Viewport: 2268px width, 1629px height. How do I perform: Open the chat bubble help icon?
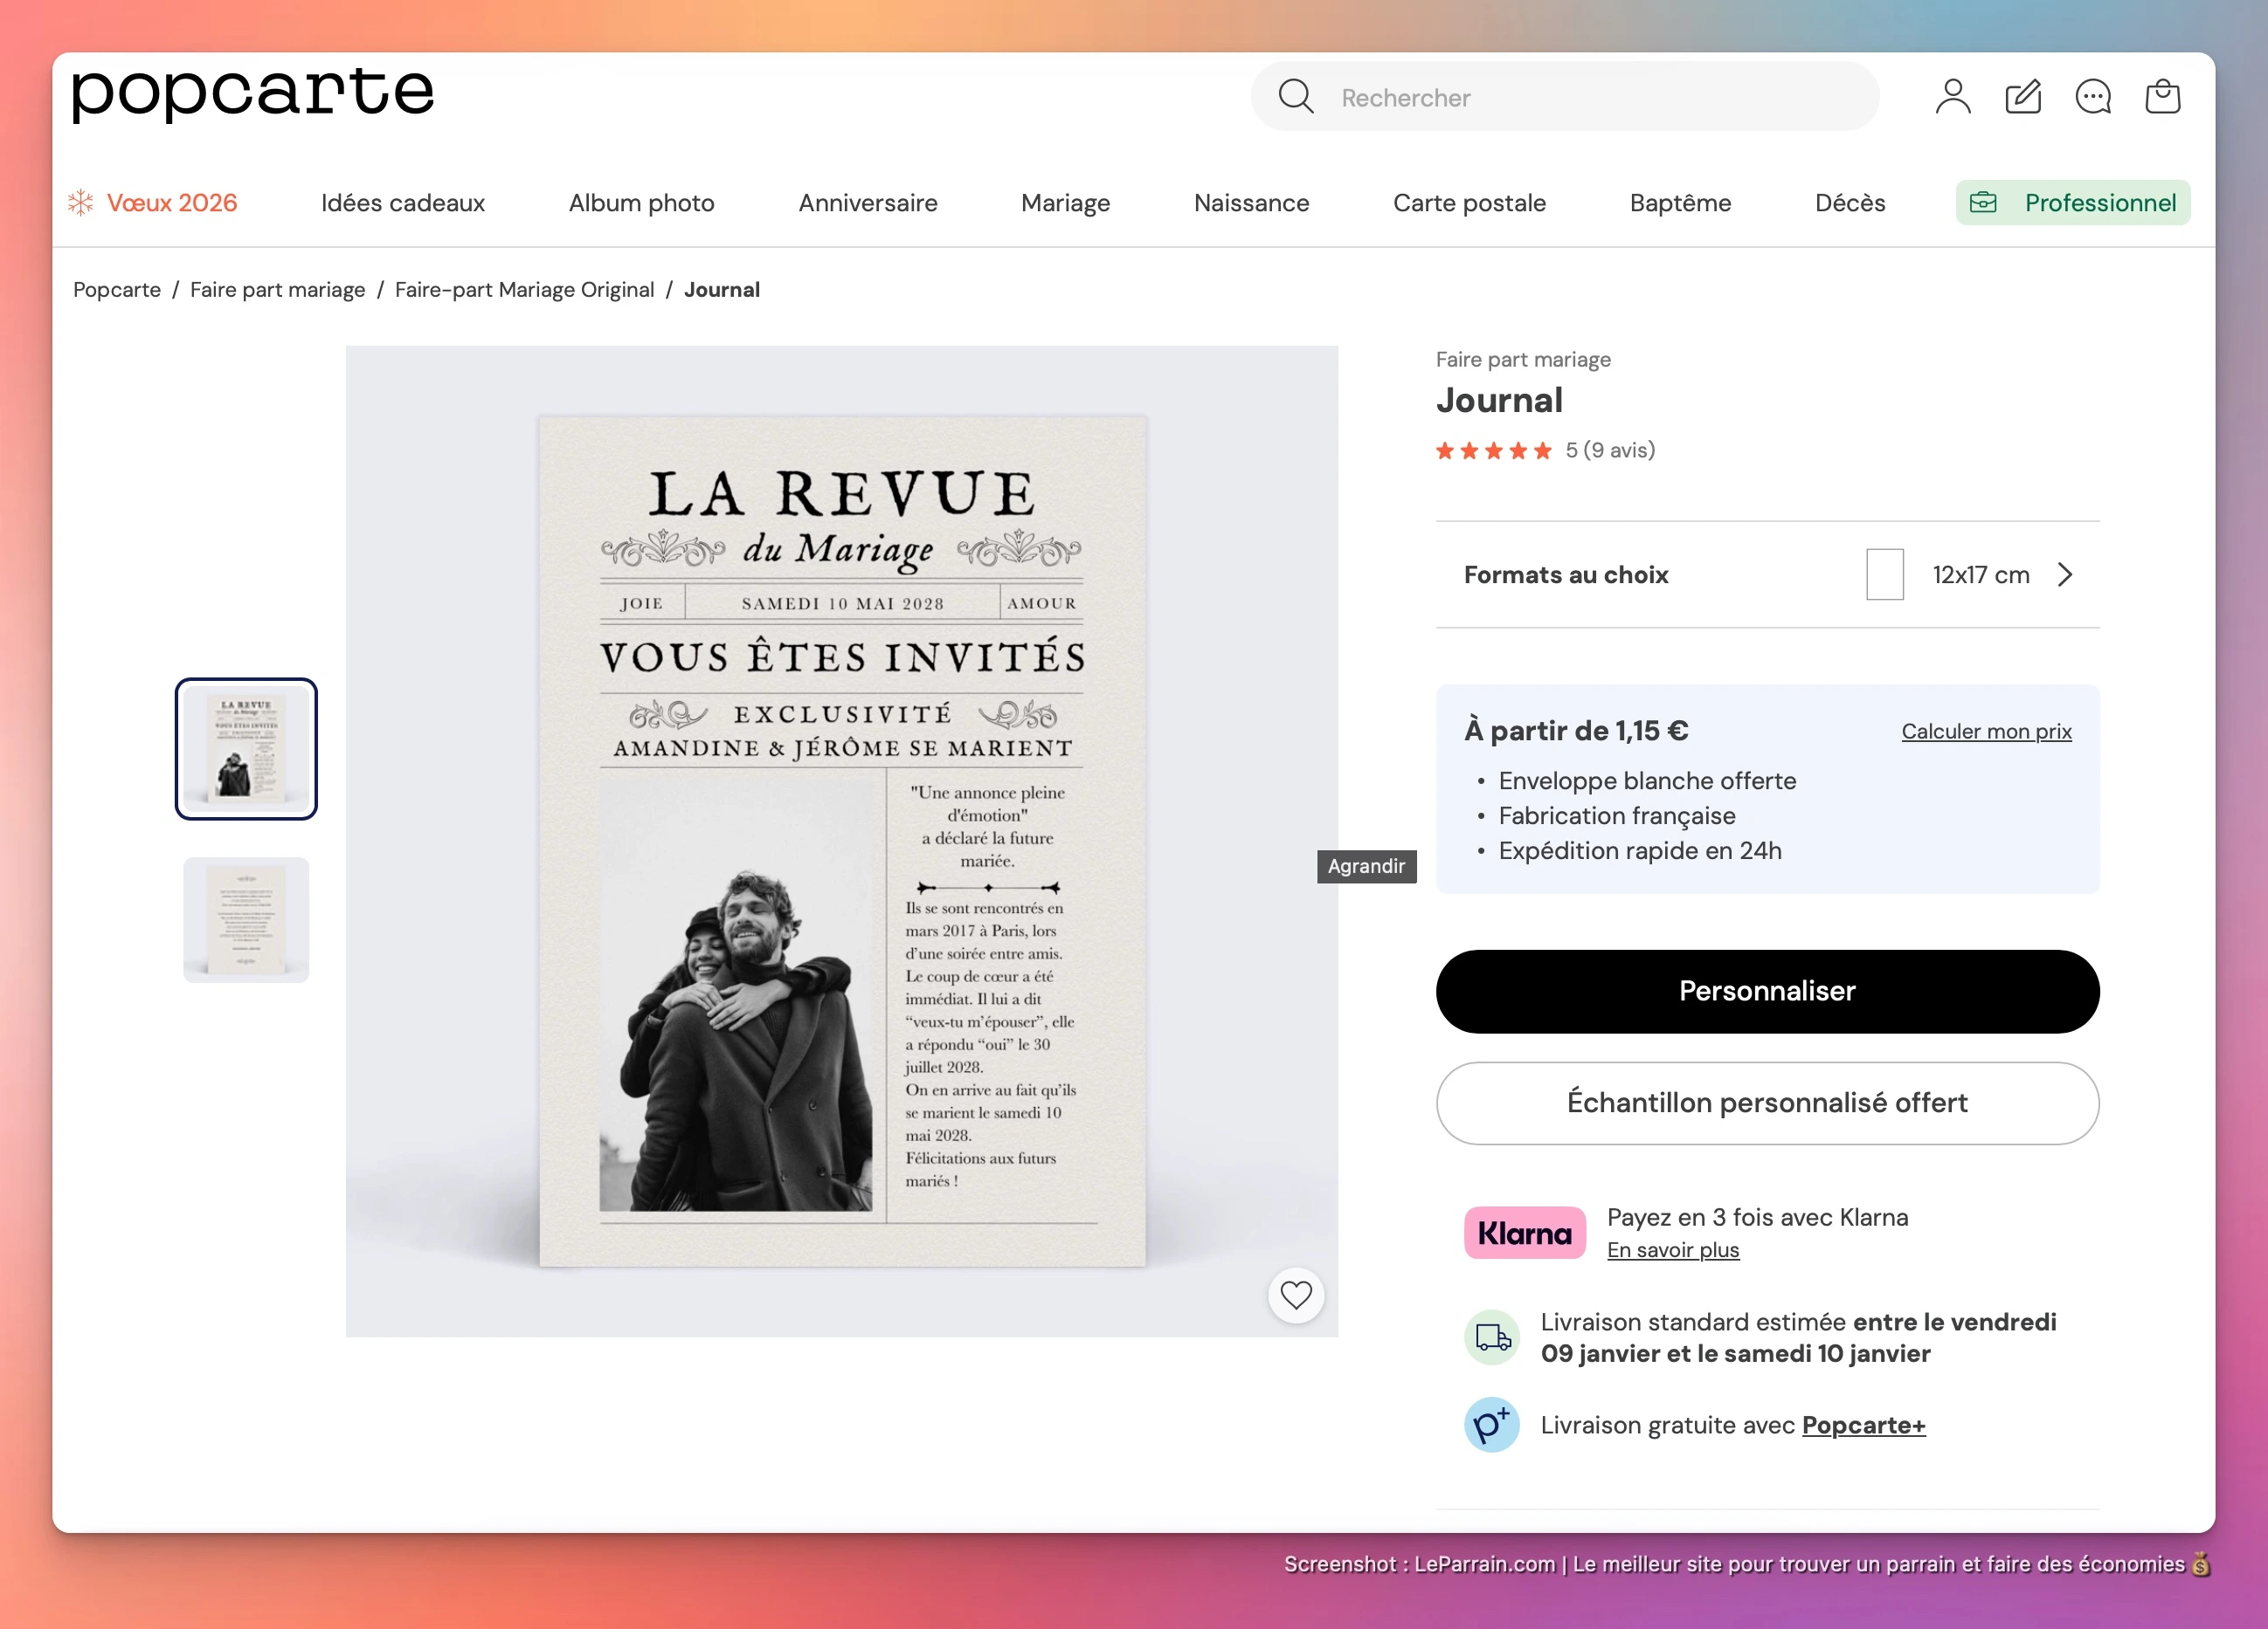[x=2092, y=96]
